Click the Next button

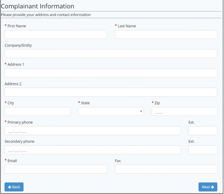[x=208, y=187]
